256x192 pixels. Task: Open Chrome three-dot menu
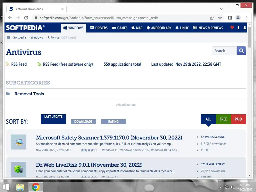(246, 18)
